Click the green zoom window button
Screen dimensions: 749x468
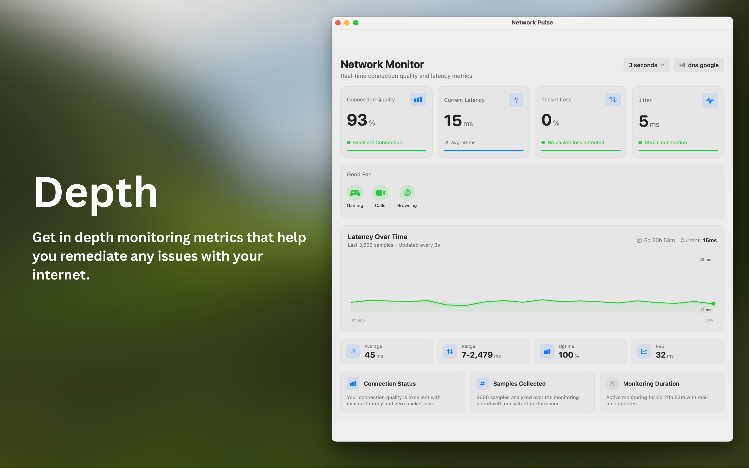point(356,23)
